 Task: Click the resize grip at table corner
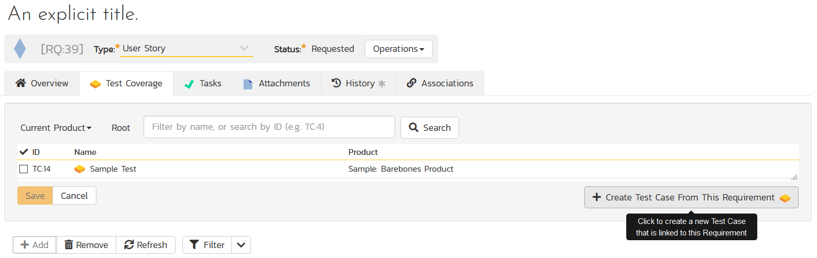(x=794, y=177)
